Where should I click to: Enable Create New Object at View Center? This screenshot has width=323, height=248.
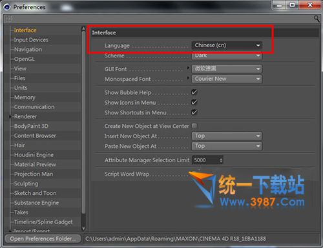pyautogui.click(x=194, y=126)
